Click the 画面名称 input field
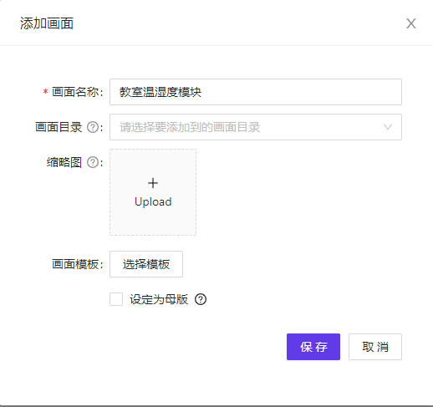This screenshot has width=433, height=407. point(256,92)
